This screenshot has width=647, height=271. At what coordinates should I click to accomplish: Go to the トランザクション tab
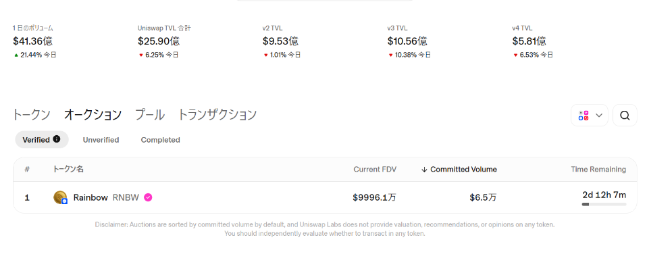217,115
